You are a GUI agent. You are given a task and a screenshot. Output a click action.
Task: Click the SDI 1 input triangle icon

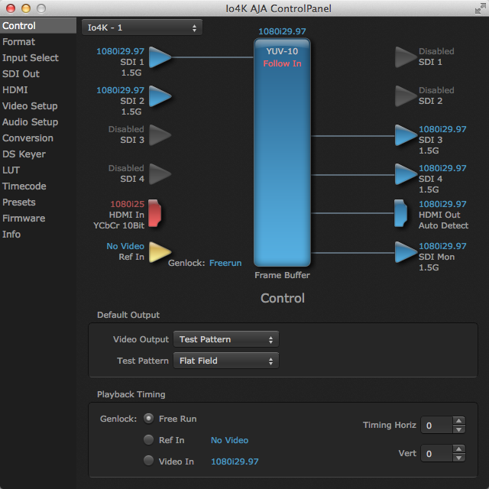[159, 58]
